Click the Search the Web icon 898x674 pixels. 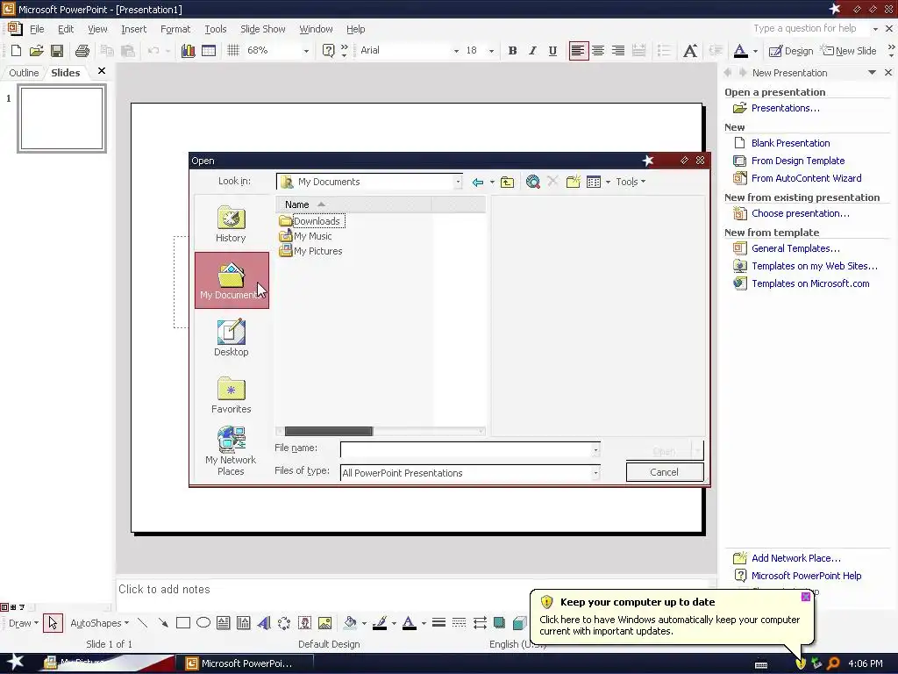tap(532, 183)
